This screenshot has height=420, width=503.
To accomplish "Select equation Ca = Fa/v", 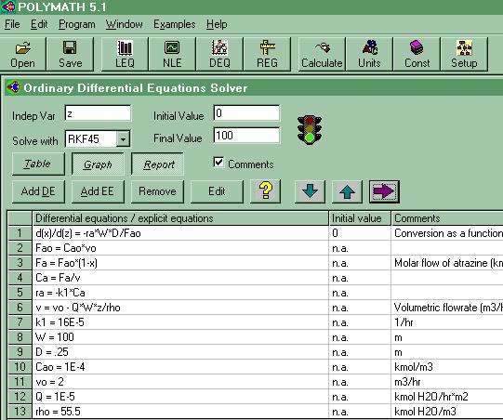I will tap(180, 278).
